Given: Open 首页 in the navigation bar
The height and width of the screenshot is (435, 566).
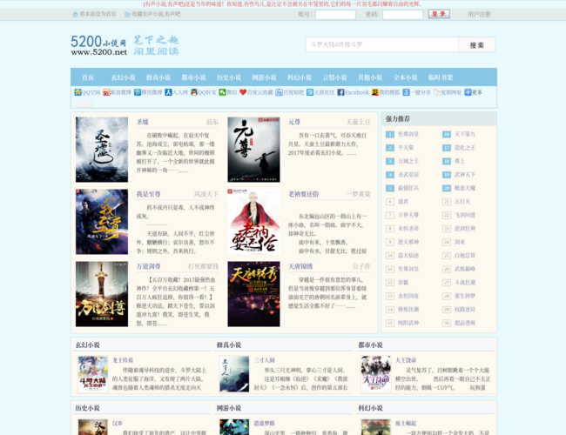Looking at the screenshot, I should point(88,77).
